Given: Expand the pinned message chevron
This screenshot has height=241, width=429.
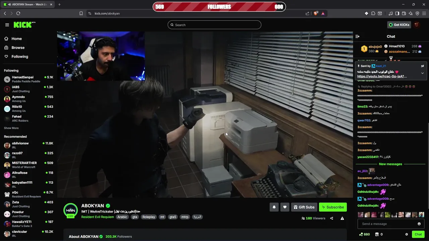Looking at the screenshot, I should tap(422, 73).
